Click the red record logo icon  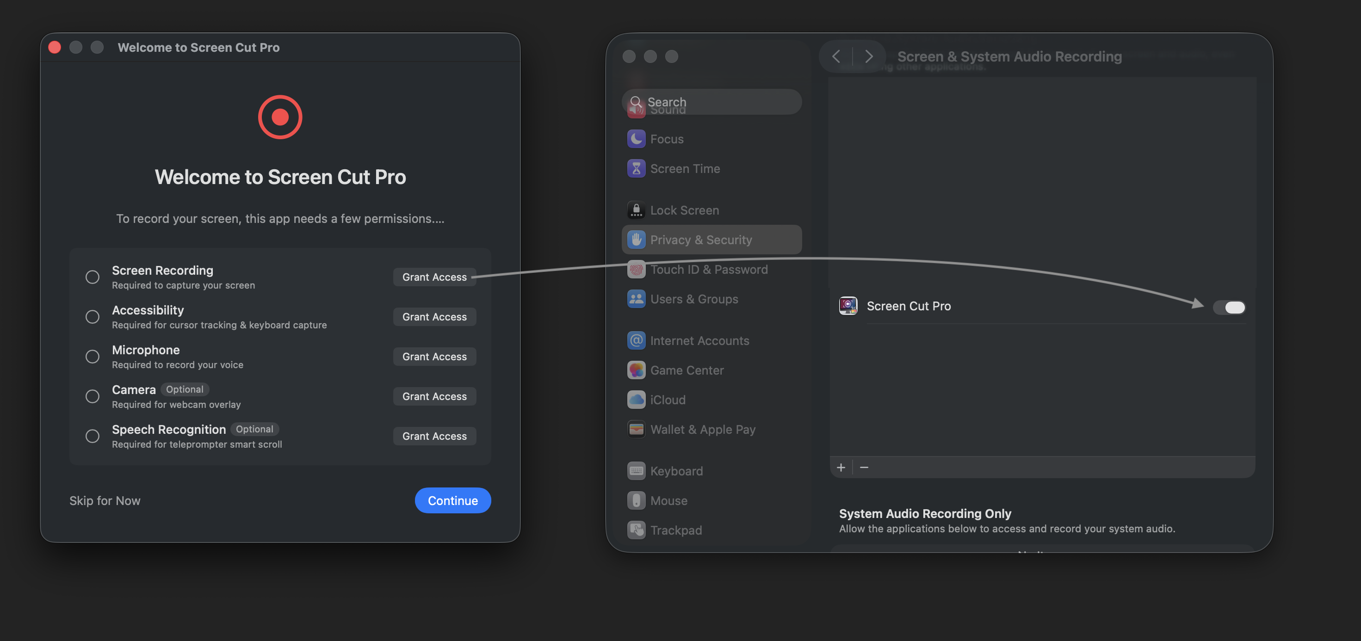pos(280,117)
